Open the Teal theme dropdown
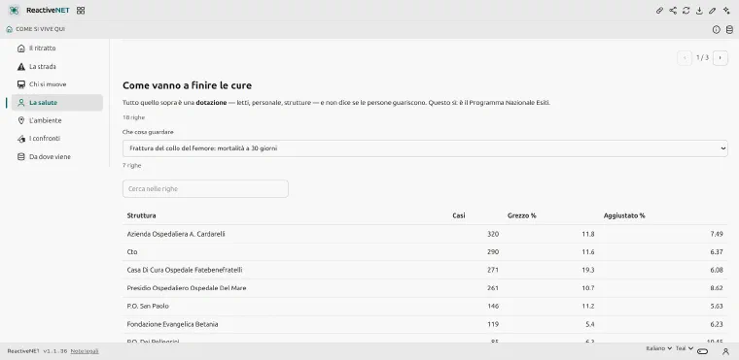Screen dimensions: 739x360 (685, 348)
